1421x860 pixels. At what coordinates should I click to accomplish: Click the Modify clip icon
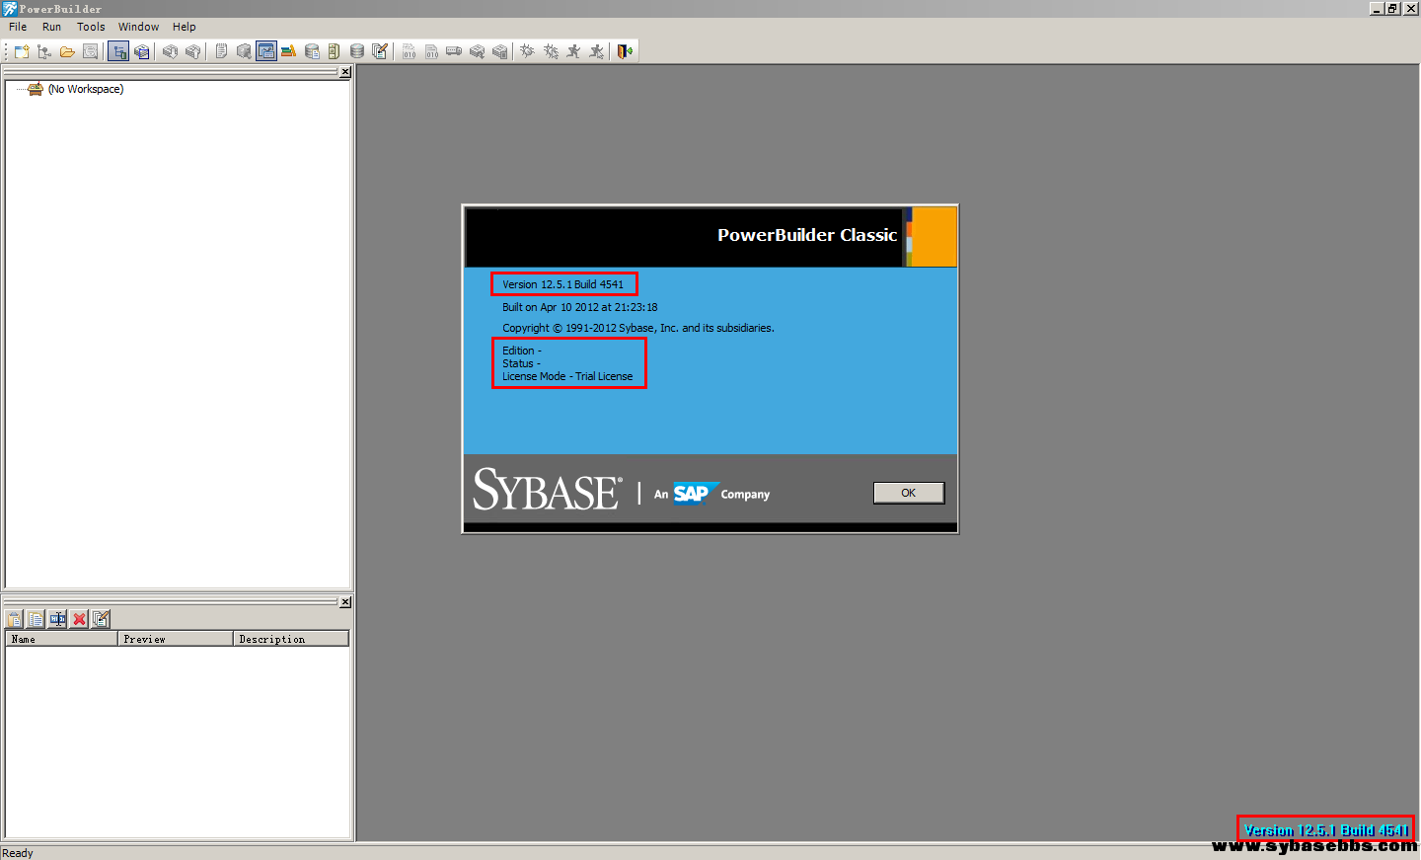[x=101, y=619]
